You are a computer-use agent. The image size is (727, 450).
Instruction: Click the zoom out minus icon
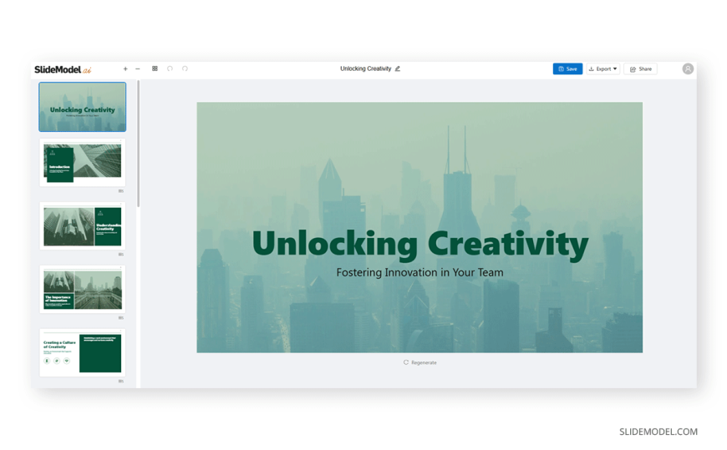(x=138, y=68)
